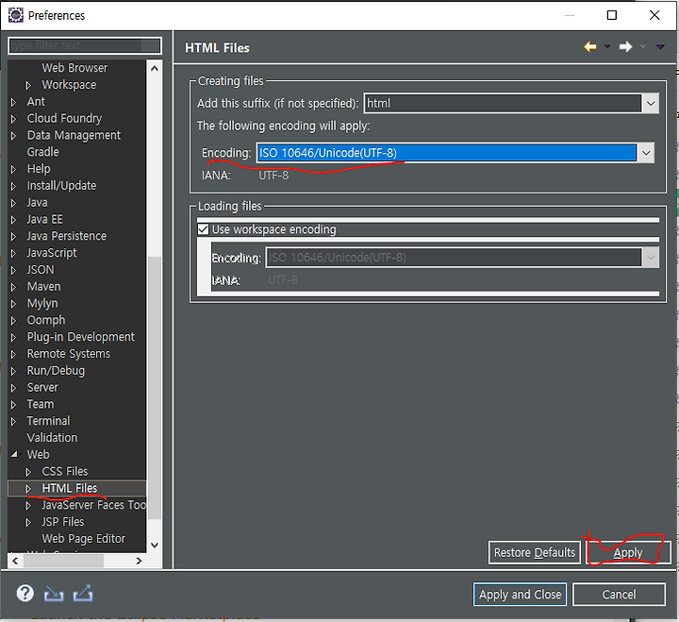Select Help in the preferences tree
Viewport: 679px width, 622px height.
point(39,169)
